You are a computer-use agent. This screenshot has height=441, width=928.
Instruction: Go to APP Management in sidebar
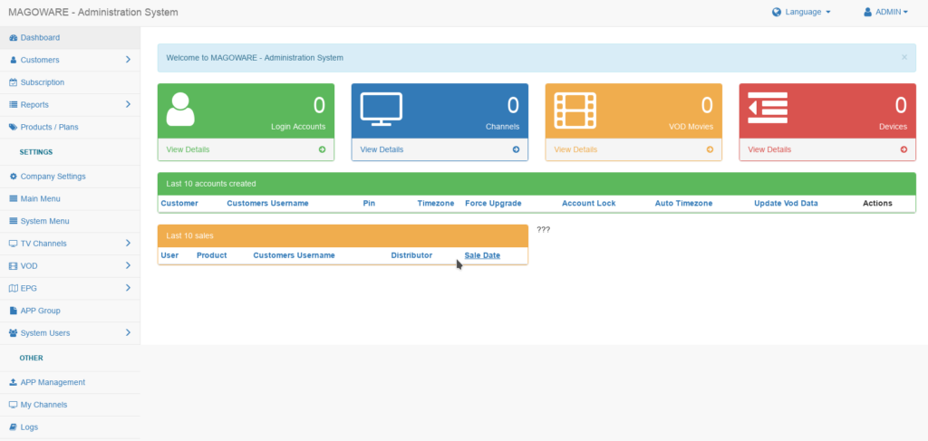(53, 382)
